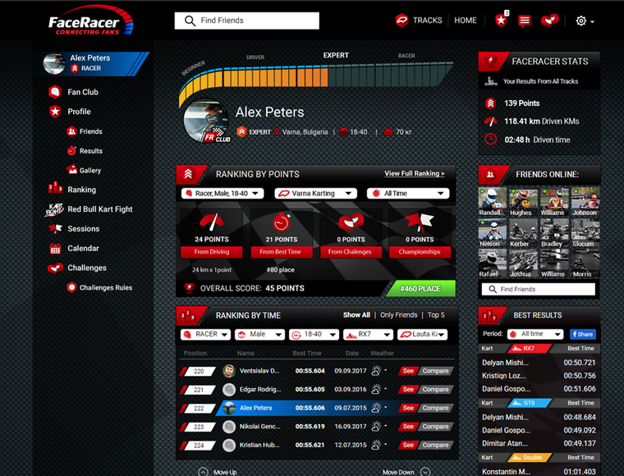The height and width of the screenshot is (476, 624).
Task: Click the From Driving button
Action: point(212,252)
